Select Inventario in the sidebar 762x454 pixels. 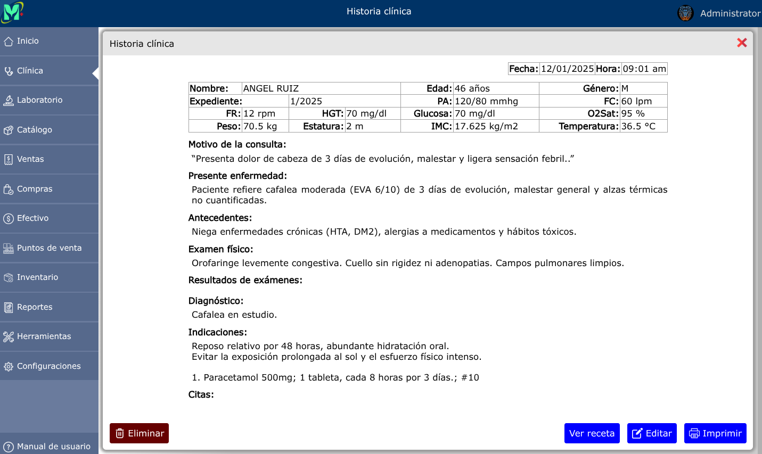coord(49,278)
